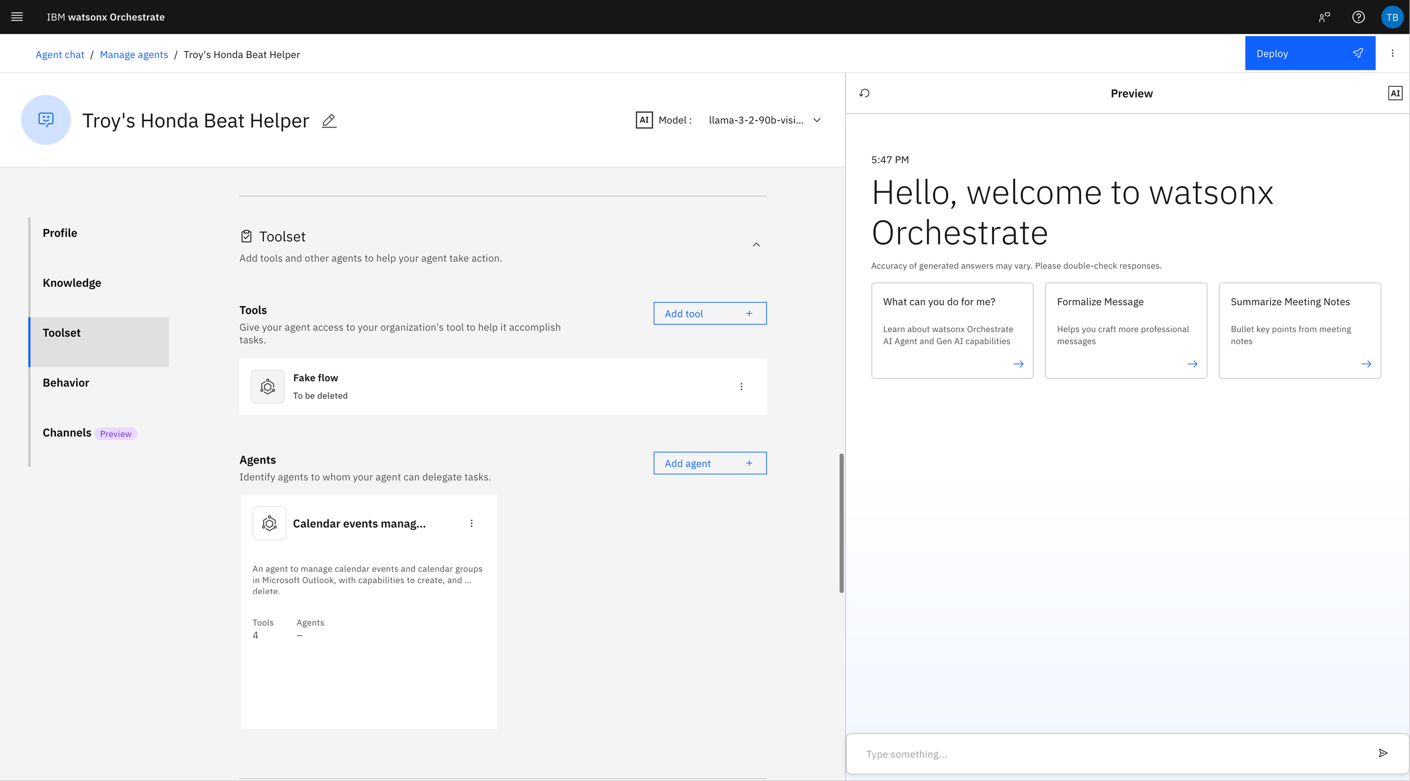Viewport: 1410px width, 781px height.
Task: Click the agent avatar chat icon
Action: 46,120
